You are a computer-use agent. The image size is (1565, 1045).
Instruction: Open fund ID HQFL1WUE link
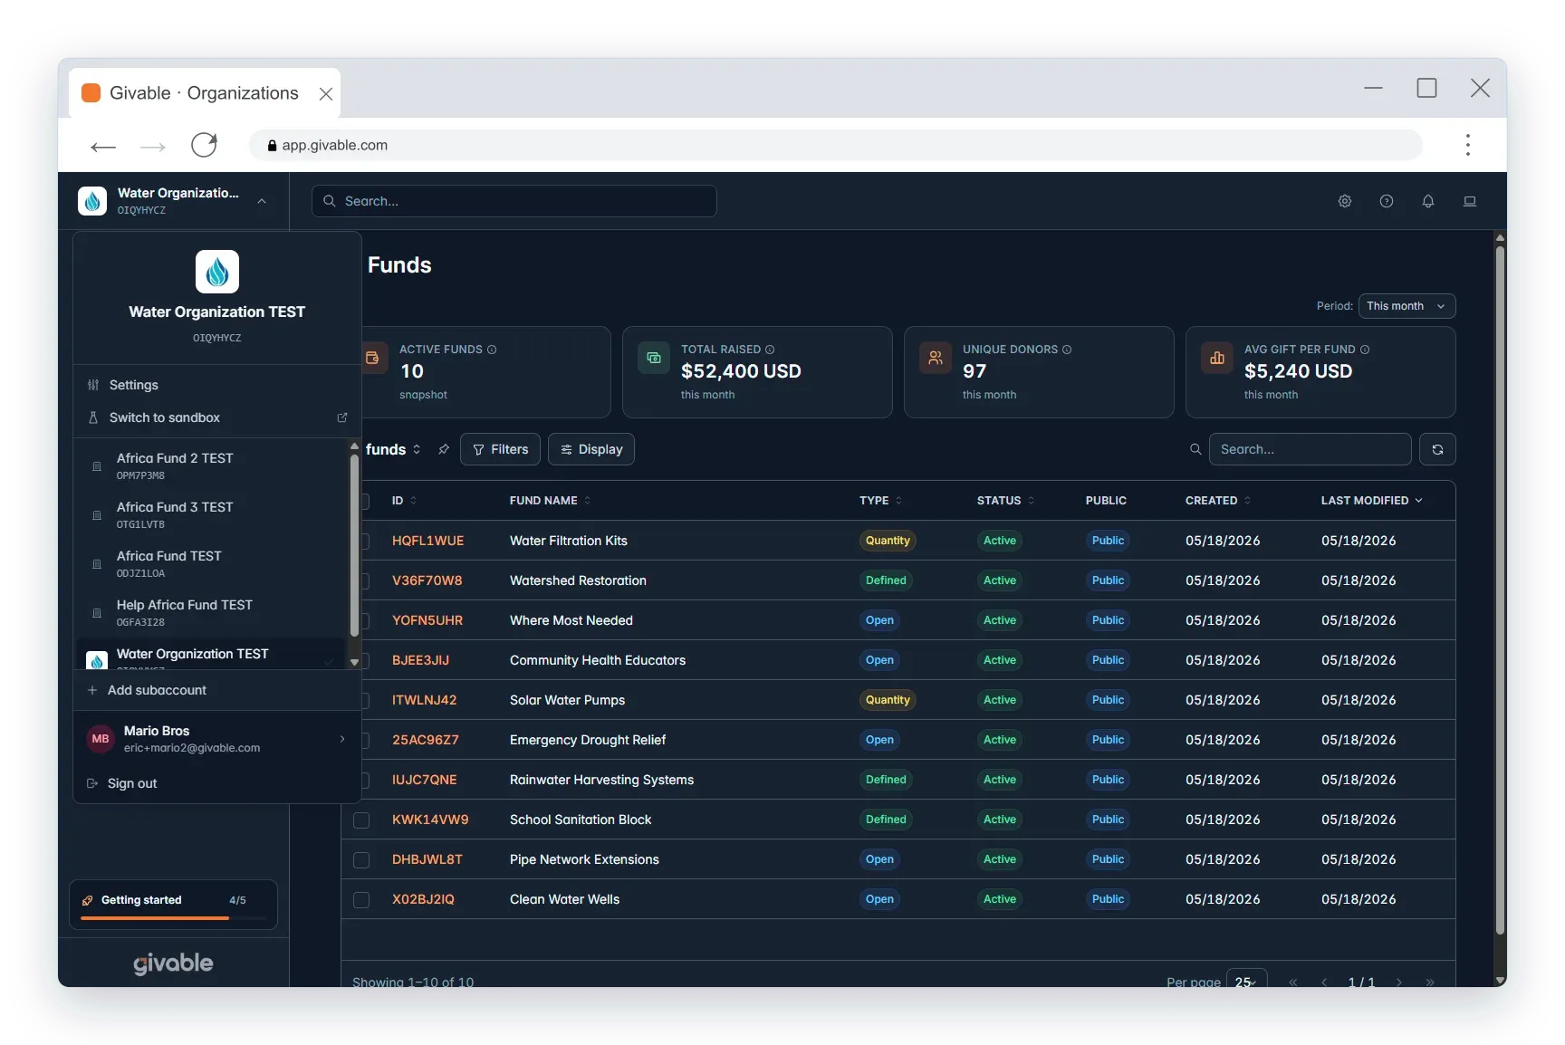[427, 541]
